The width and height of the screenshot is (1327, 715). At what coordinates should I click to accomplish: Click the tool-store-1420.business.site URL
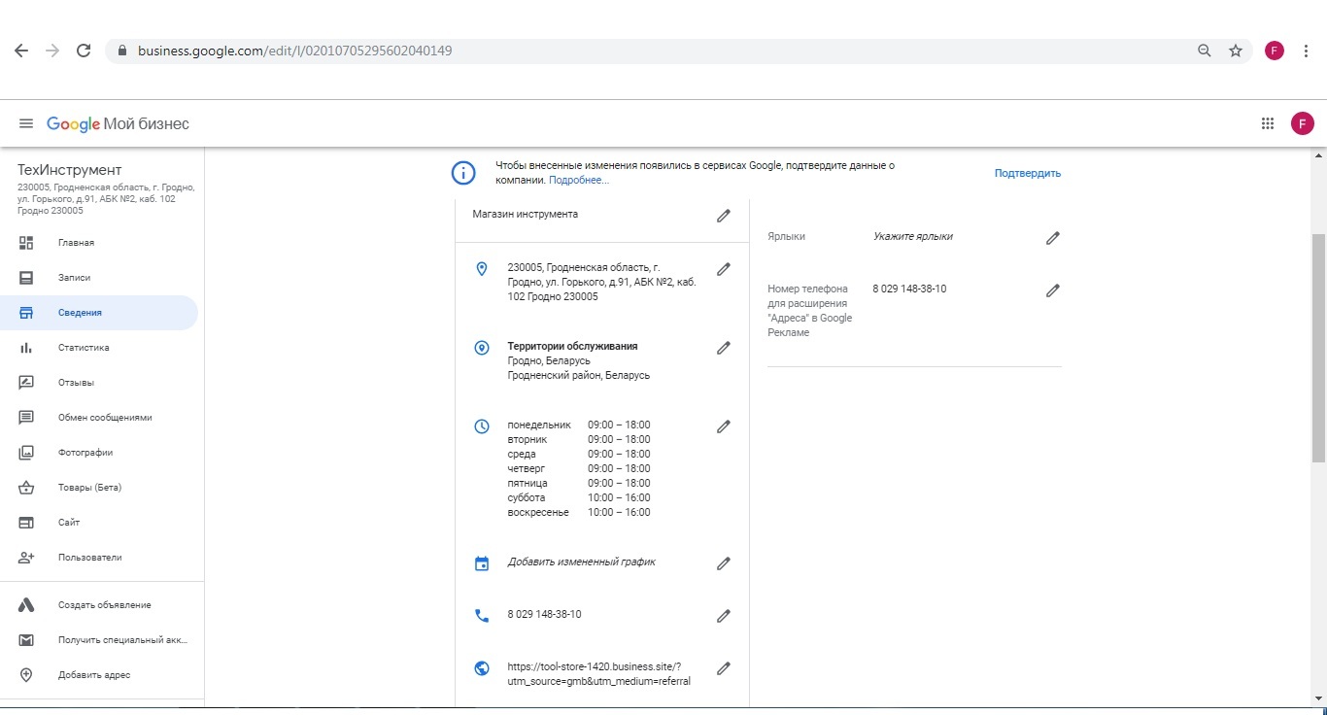(x=599, y=674)
